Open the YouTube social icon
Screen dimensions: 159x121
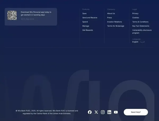coord(116,112)
